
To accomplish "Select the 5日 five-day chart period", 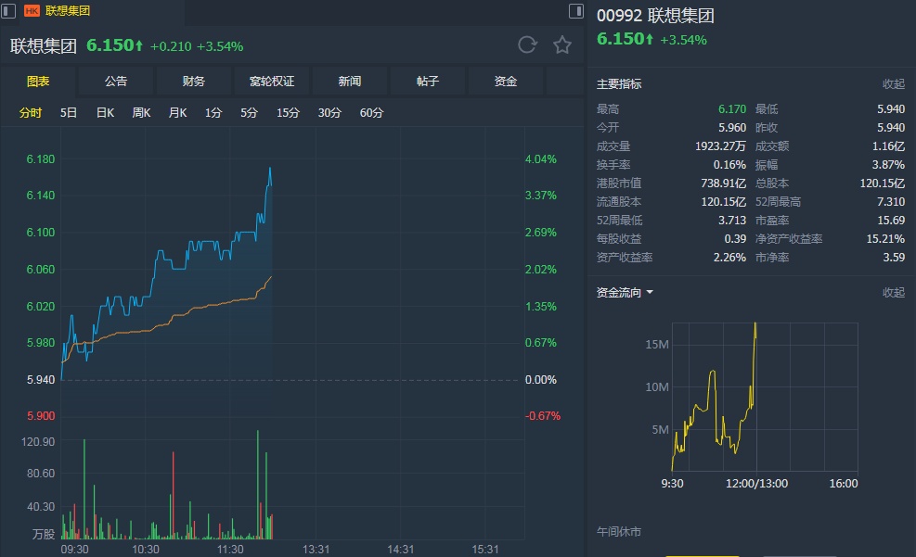I will 69,112.
